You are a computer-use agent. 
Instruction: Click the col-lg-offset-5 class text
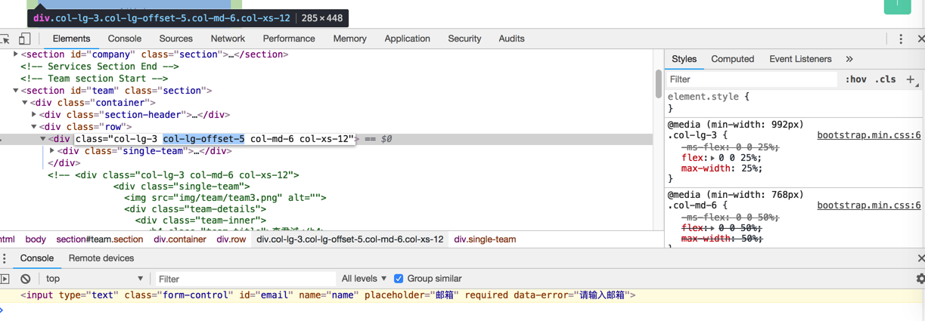(204, 139)
